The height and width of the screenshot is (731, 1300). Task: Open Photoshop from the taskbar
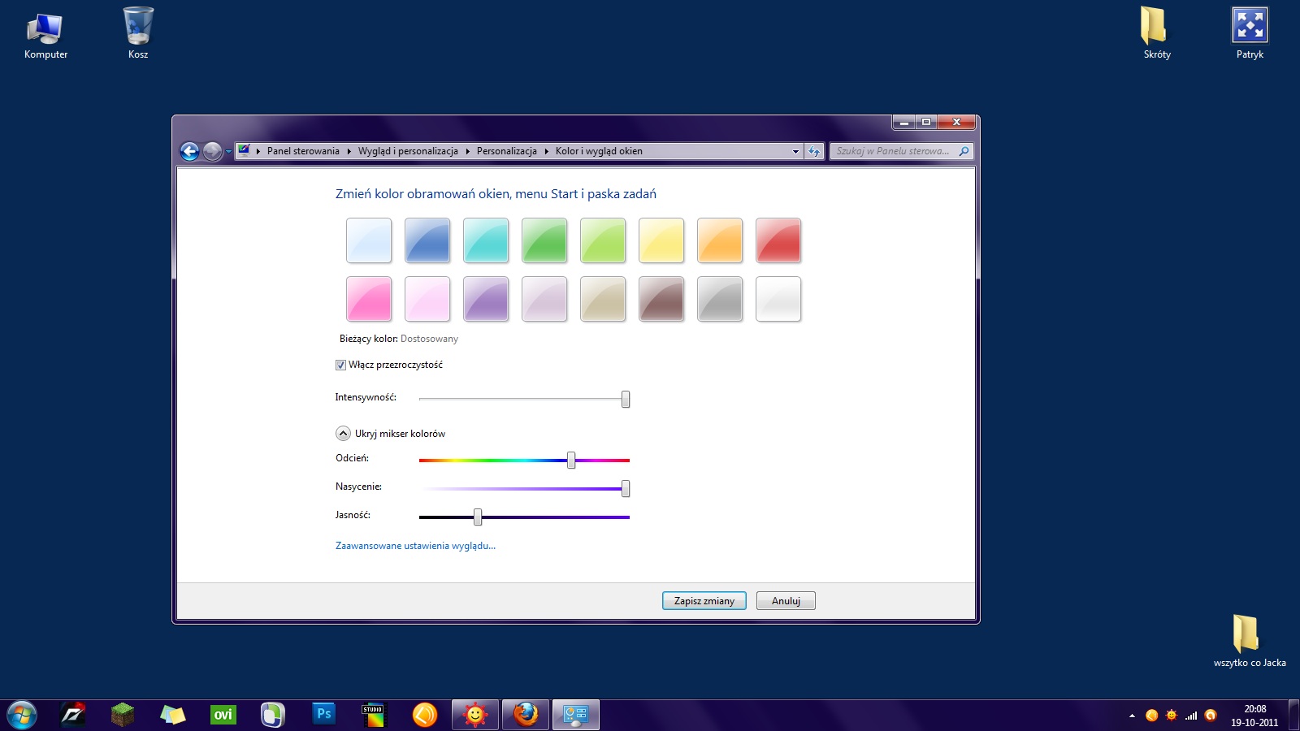[323, 715]
